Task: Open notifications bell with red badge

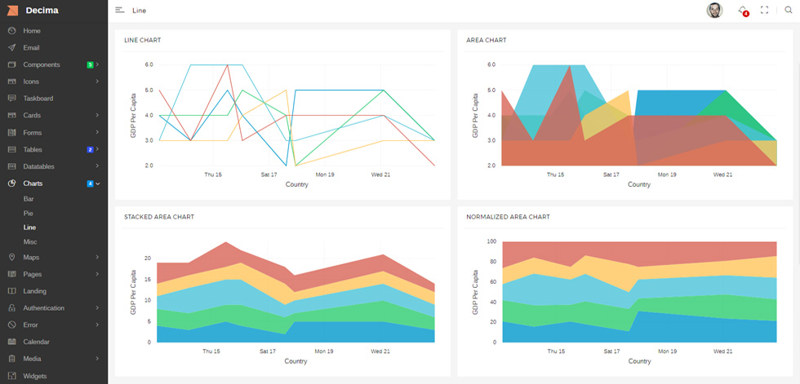Action: pos(744,10)
